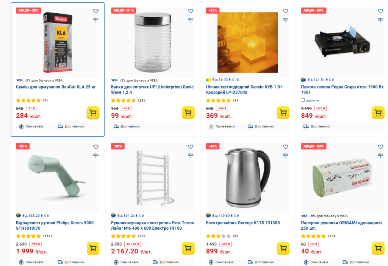Open Нічник світлодіодний Sensio КУБ product link
The height and width of the screenshot is (266, 388).
pos(245,89)
